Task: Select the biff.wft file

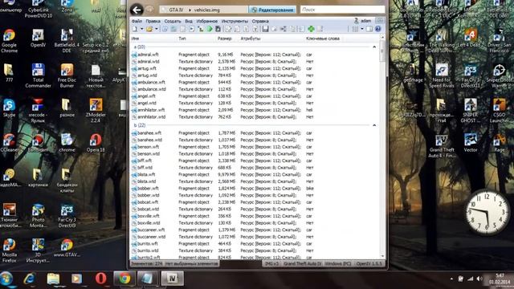Action: (x=145, y=161)
